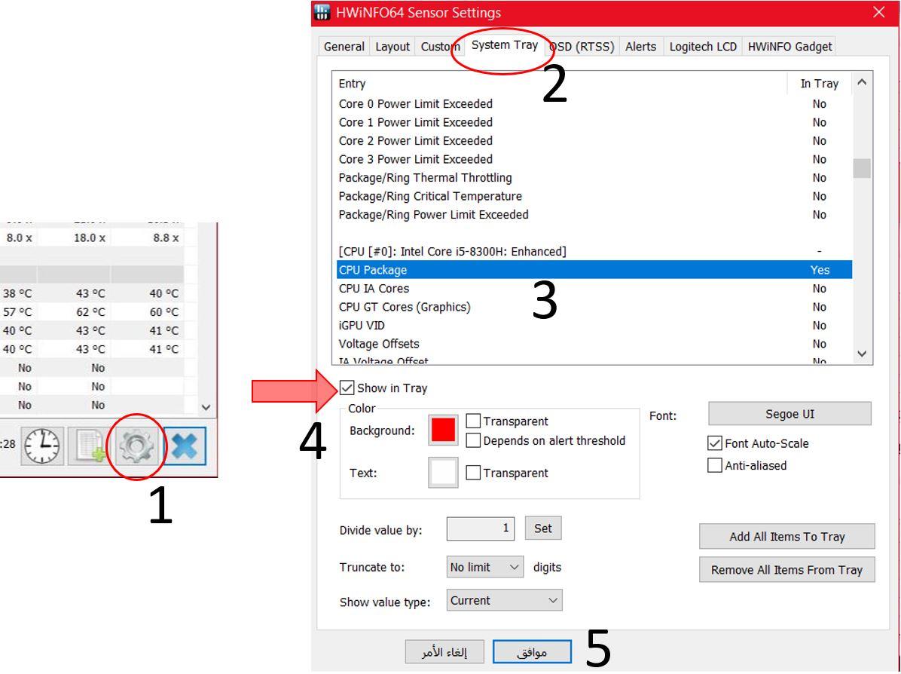Click the 8.8 x value in sensor window

pos(166,237)
